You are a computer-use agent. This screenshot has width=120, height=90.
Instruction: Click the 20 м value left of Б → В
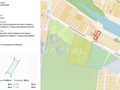click(x=10, y=84)
